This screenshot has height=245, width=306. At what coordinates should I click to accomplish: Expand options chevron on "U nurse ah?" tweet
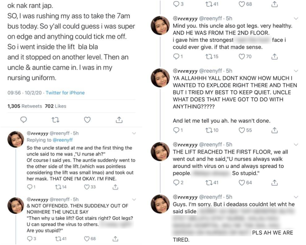click(x=134, y=133)
